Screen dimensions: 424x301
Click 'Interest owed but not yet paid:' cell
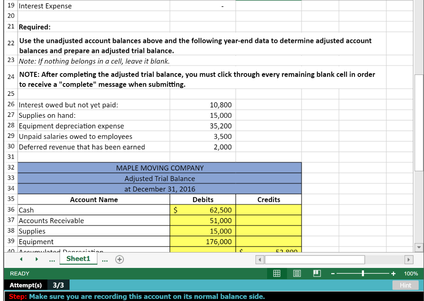tap(94, 105)
